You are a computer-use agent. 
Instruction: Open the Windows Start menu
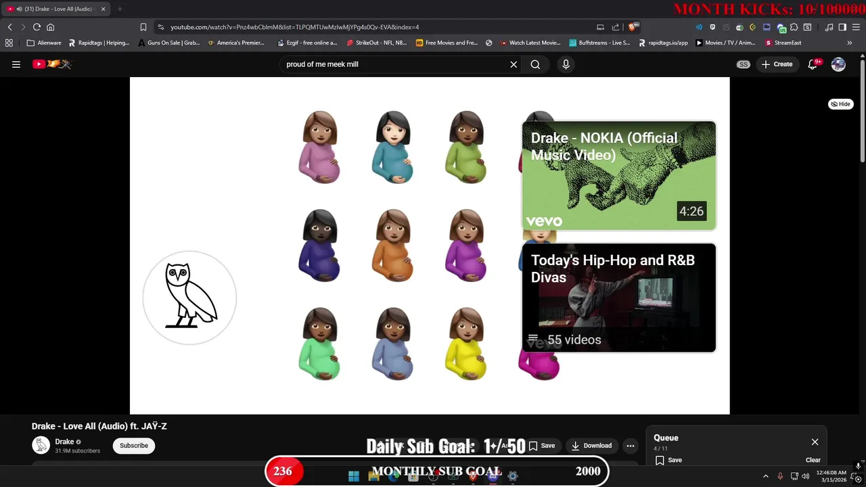353,476
